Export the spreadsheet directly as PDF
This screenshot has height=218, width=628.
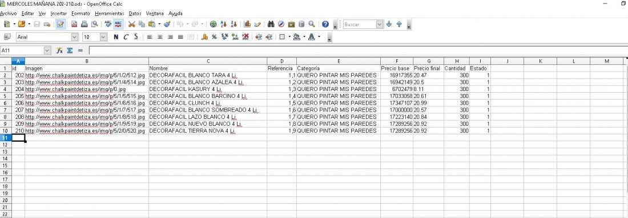(x=74, y=24)
